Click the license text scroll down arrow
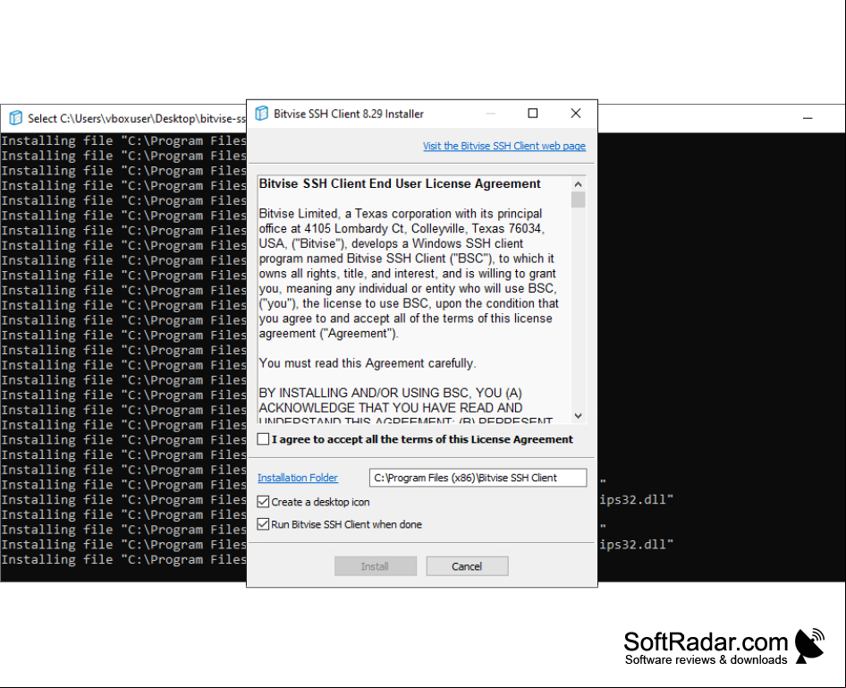This screenshot has width=846, height=688. (x=578, y=415)
